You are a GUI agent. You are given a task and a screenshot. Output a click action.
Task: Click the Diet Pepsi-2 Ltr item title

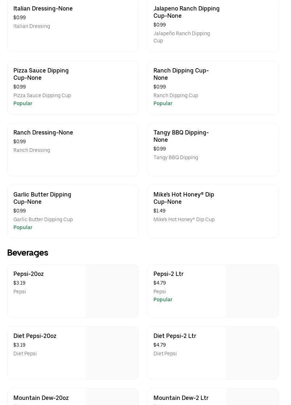click(x=175, y=336)
